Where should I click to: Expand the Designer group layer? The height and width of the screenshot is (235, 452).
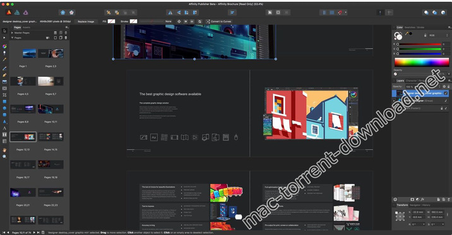pyautogui.click(x=394, y=101)
